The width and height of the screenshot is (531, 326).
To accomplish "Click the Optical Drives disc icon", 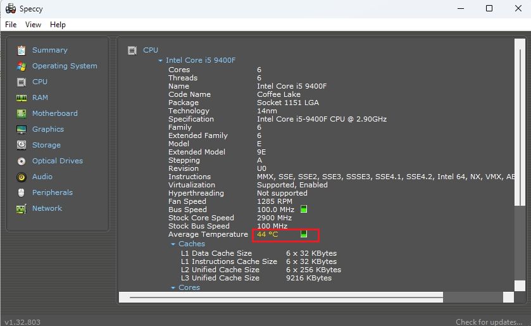I will pyautogui.click(x=22, y=161).
